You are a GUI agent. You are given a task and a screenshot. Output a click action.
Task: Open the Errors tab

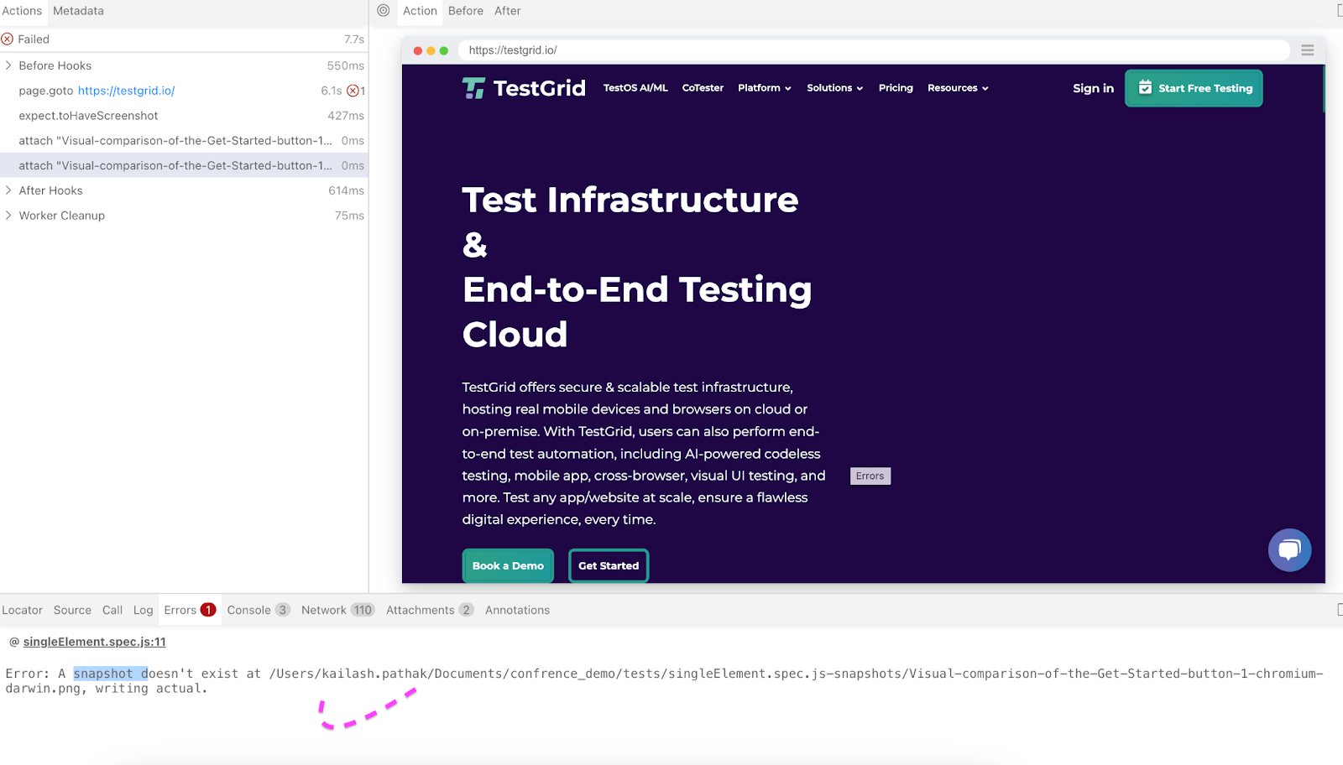(190, 610)
